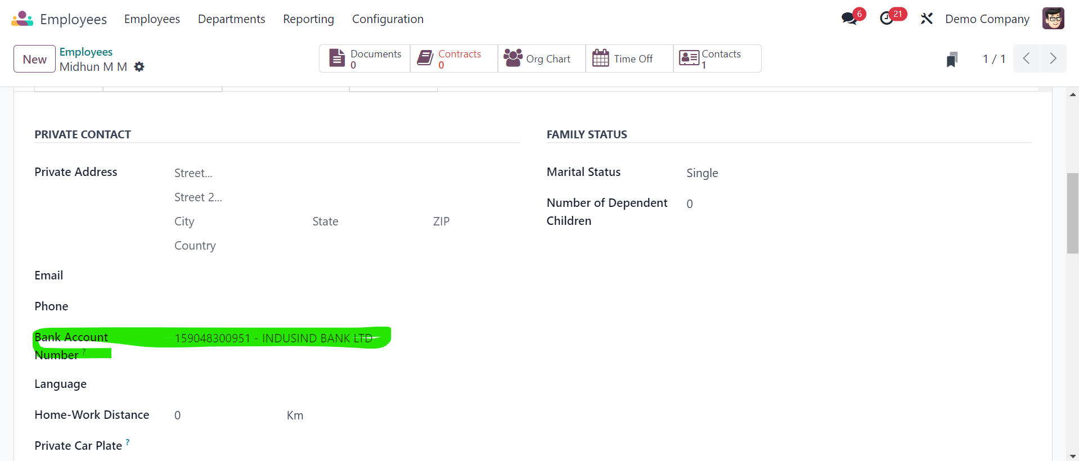Open the actions gear icon
Screen dimensions: 1079x461
click(140, 67)
